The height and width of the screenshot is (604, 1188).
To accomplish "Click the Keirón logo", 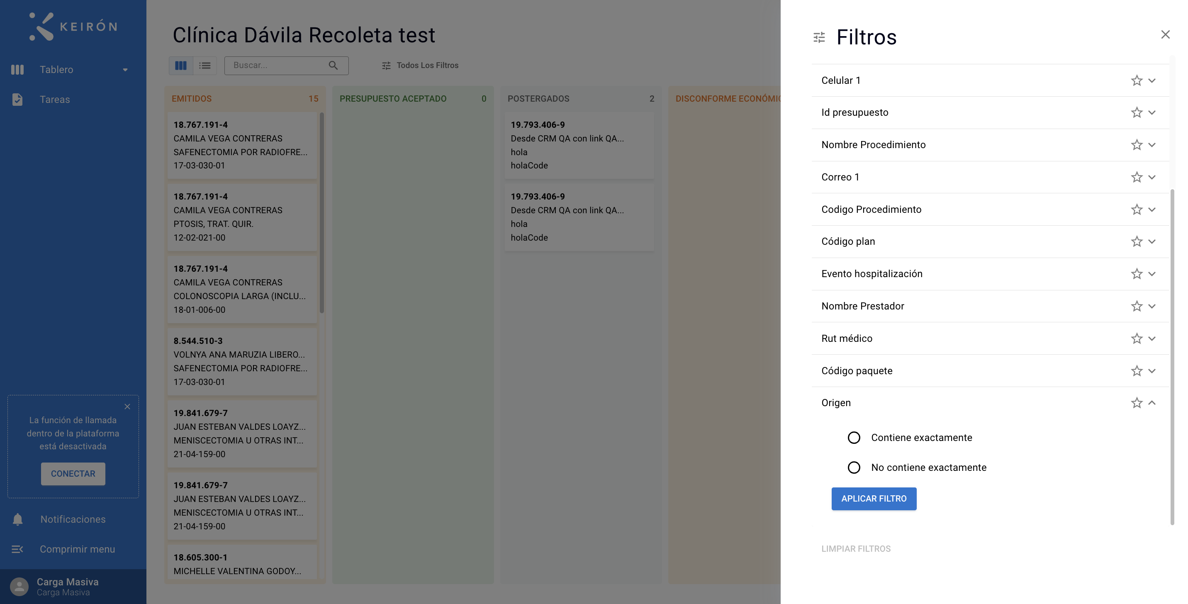I will pos(73,26).
